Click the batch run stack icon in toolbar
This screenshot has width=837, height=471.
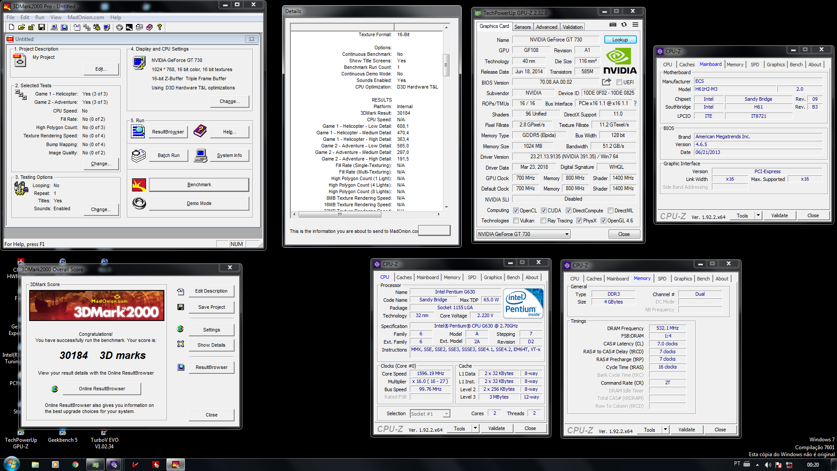pyautogui.click(x=139, y=27)
